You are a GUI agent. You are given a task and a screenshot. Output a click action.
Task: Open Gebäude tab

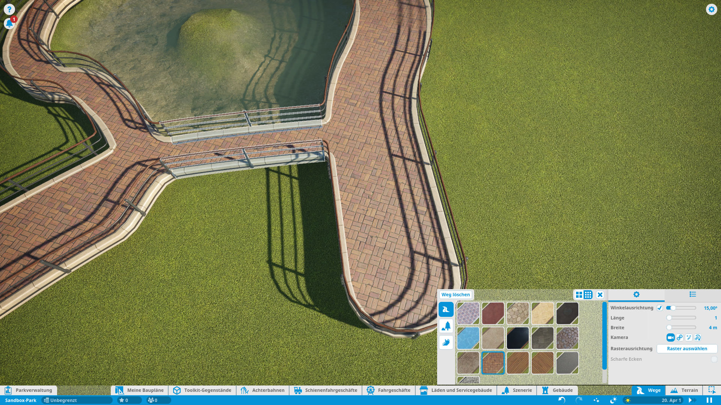557,390
